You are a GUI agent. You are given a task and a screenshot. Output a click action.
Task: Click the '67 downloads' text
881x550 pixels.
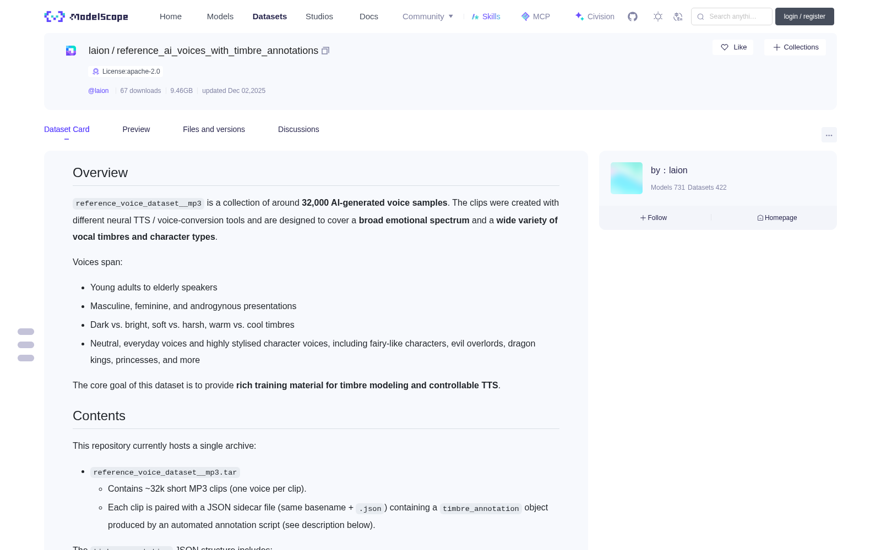click(x=140, y=91)
